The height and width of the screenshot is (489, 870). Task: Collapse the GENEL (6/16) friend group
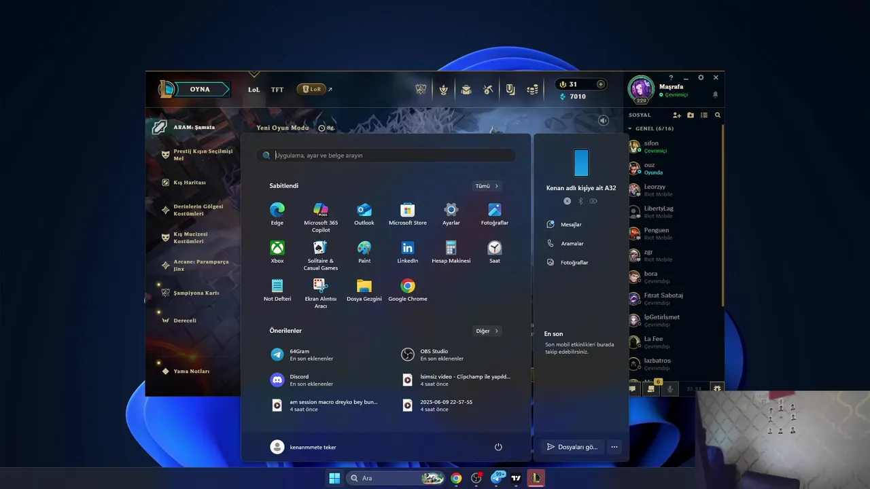pos(651,128)
